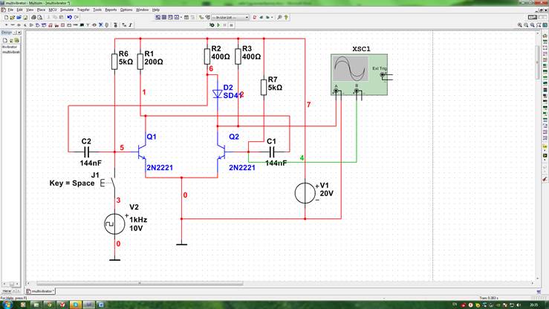The width and height of the screenshot is (549, 309).
Task: Select resistor R3 400Ω
Action: coord(238,56)
